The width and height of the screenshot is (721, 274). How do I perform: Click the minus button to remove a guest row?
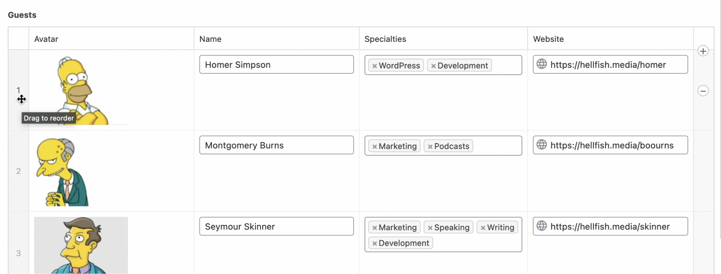(703, 91)
